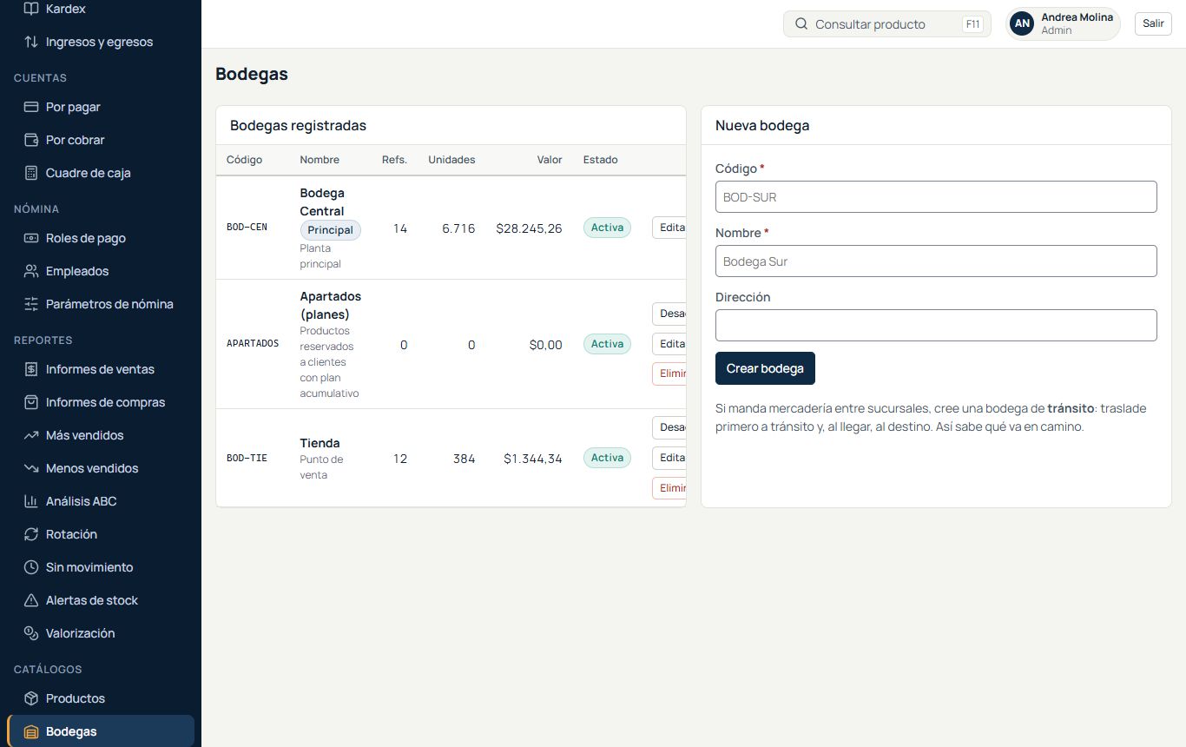Image resolution: width=1186 pixels, height=747 pixels.
Task: Click the Empleados people icon
Action: coord(31,271)
